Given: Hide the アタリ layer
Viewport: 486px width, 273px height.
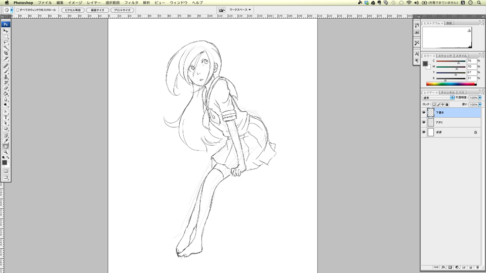Looking at the screenshot, I should (424, 122).
